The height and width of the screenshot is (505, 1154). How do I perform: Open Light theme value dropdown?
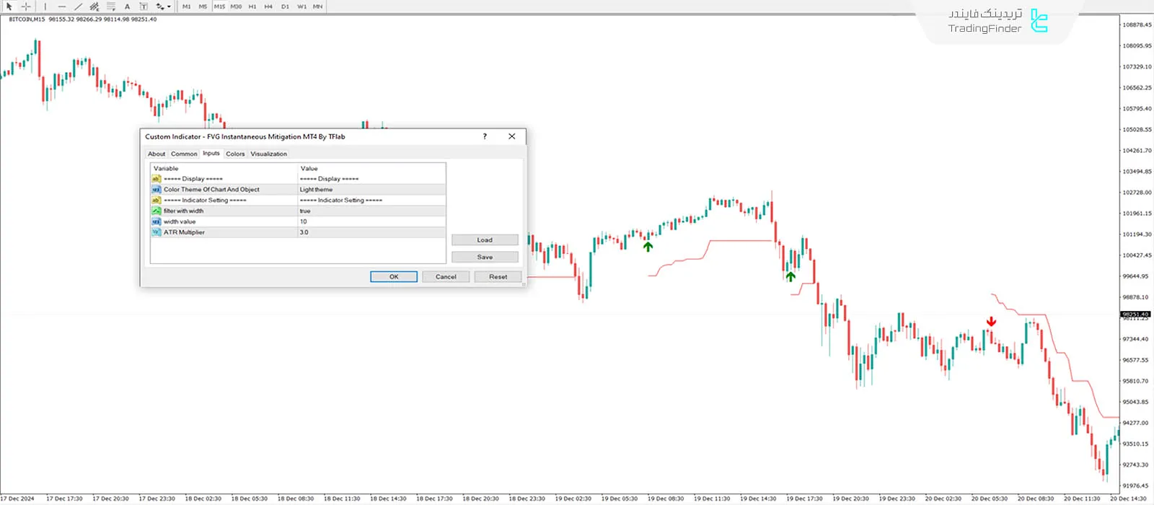371,190
